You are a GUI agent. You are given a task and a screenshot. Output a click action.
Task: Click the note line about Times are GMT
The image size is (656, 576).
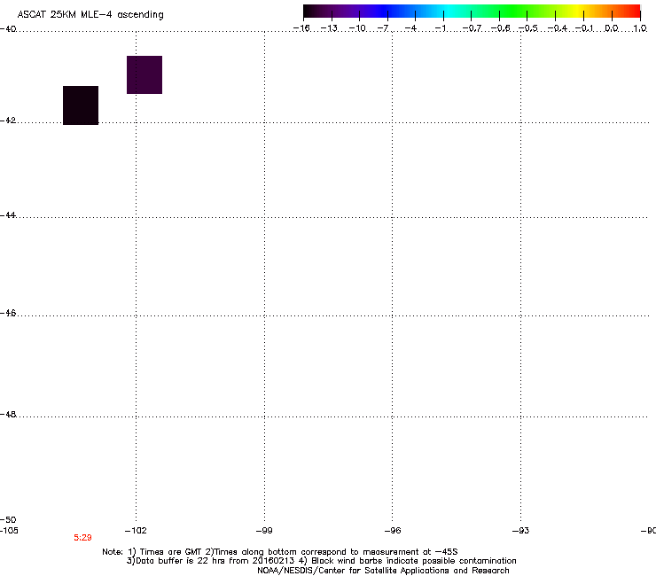(280, 552)
